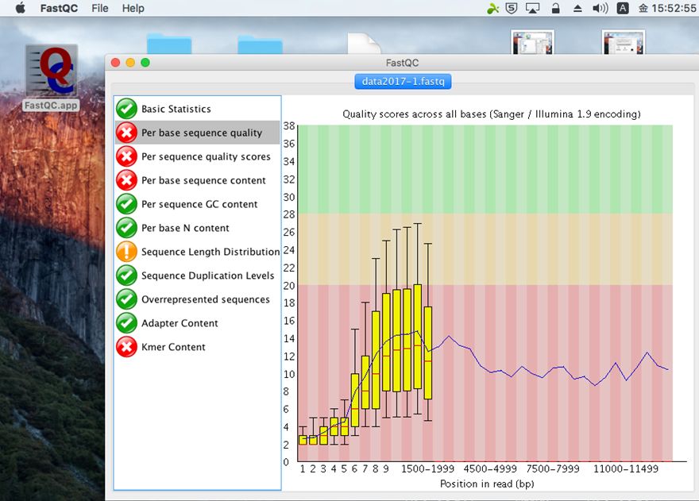
Task: Click the y-axis value 28
Action: [x=289, y=215]
